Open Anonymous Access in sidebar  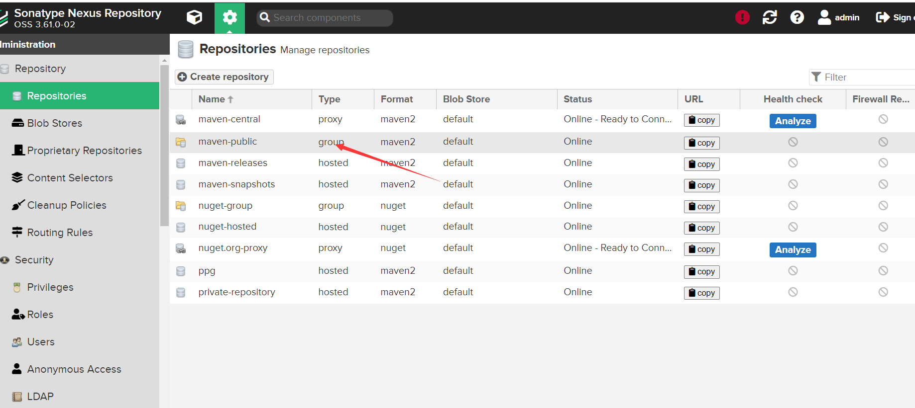80,369
